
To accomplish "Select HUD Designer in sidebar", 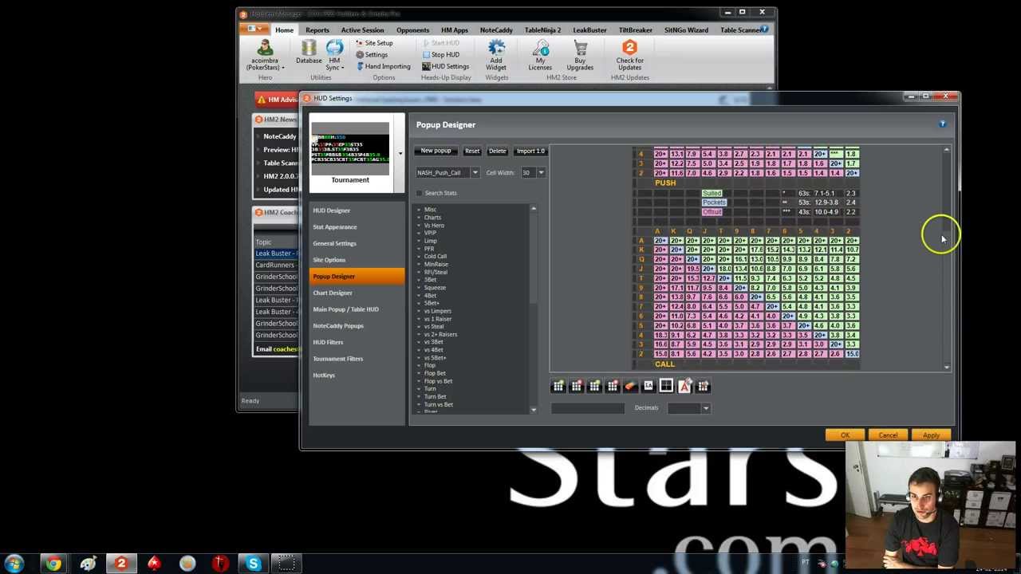I will tap(357, 210).
